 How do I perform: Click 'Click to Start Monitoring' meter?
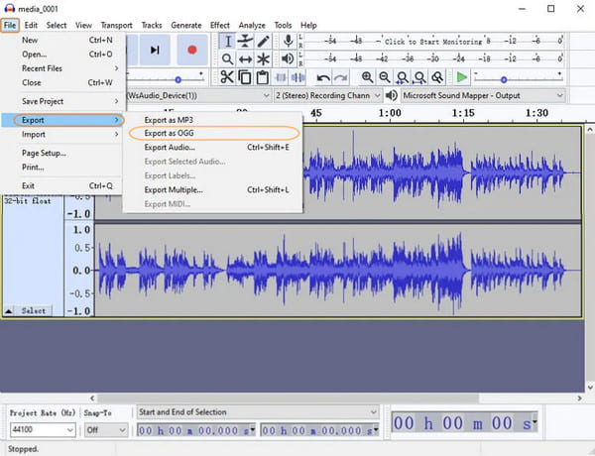[433, 41]
